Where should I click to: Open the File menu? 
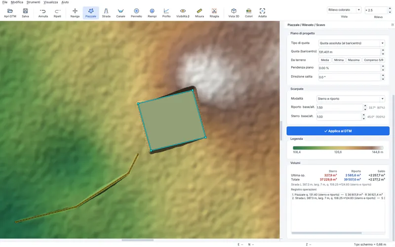(x=5, y=2)
